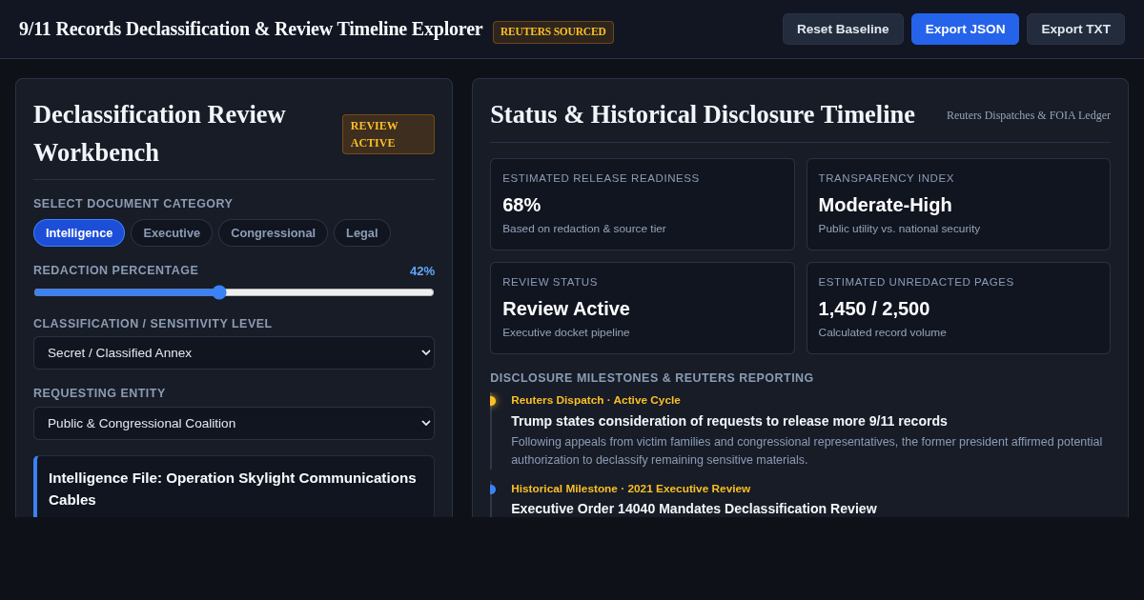Screen dimensions: 1144x600
Task: Select the Estimated Release Readiness 68% card
Action: tap(642, 204)
